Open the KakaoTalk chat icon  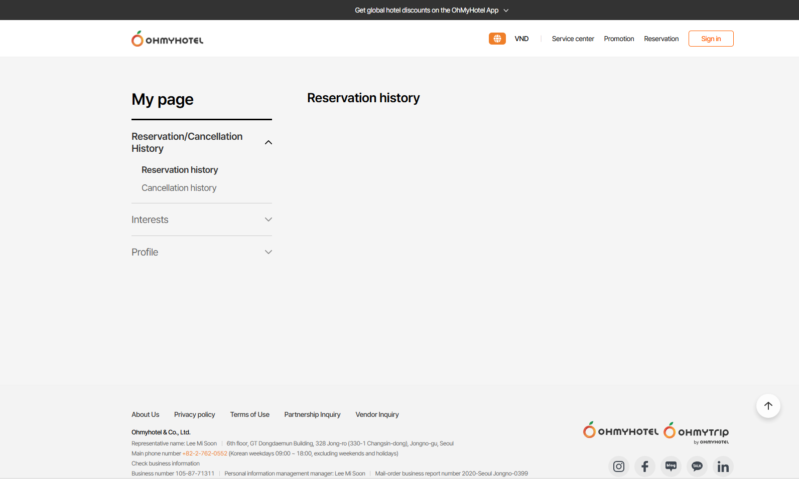[697, 466]
